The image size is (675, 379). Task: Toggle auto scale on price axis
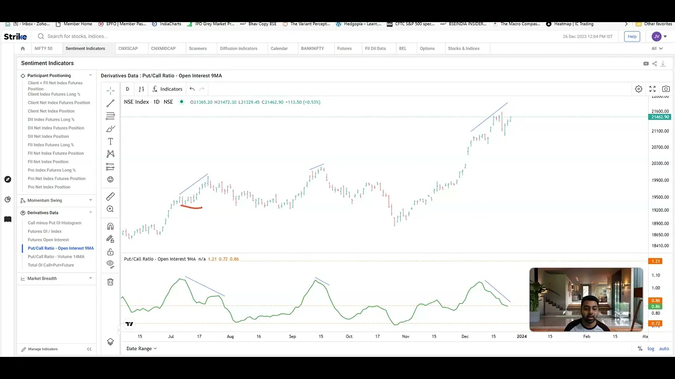pos(664,348)
